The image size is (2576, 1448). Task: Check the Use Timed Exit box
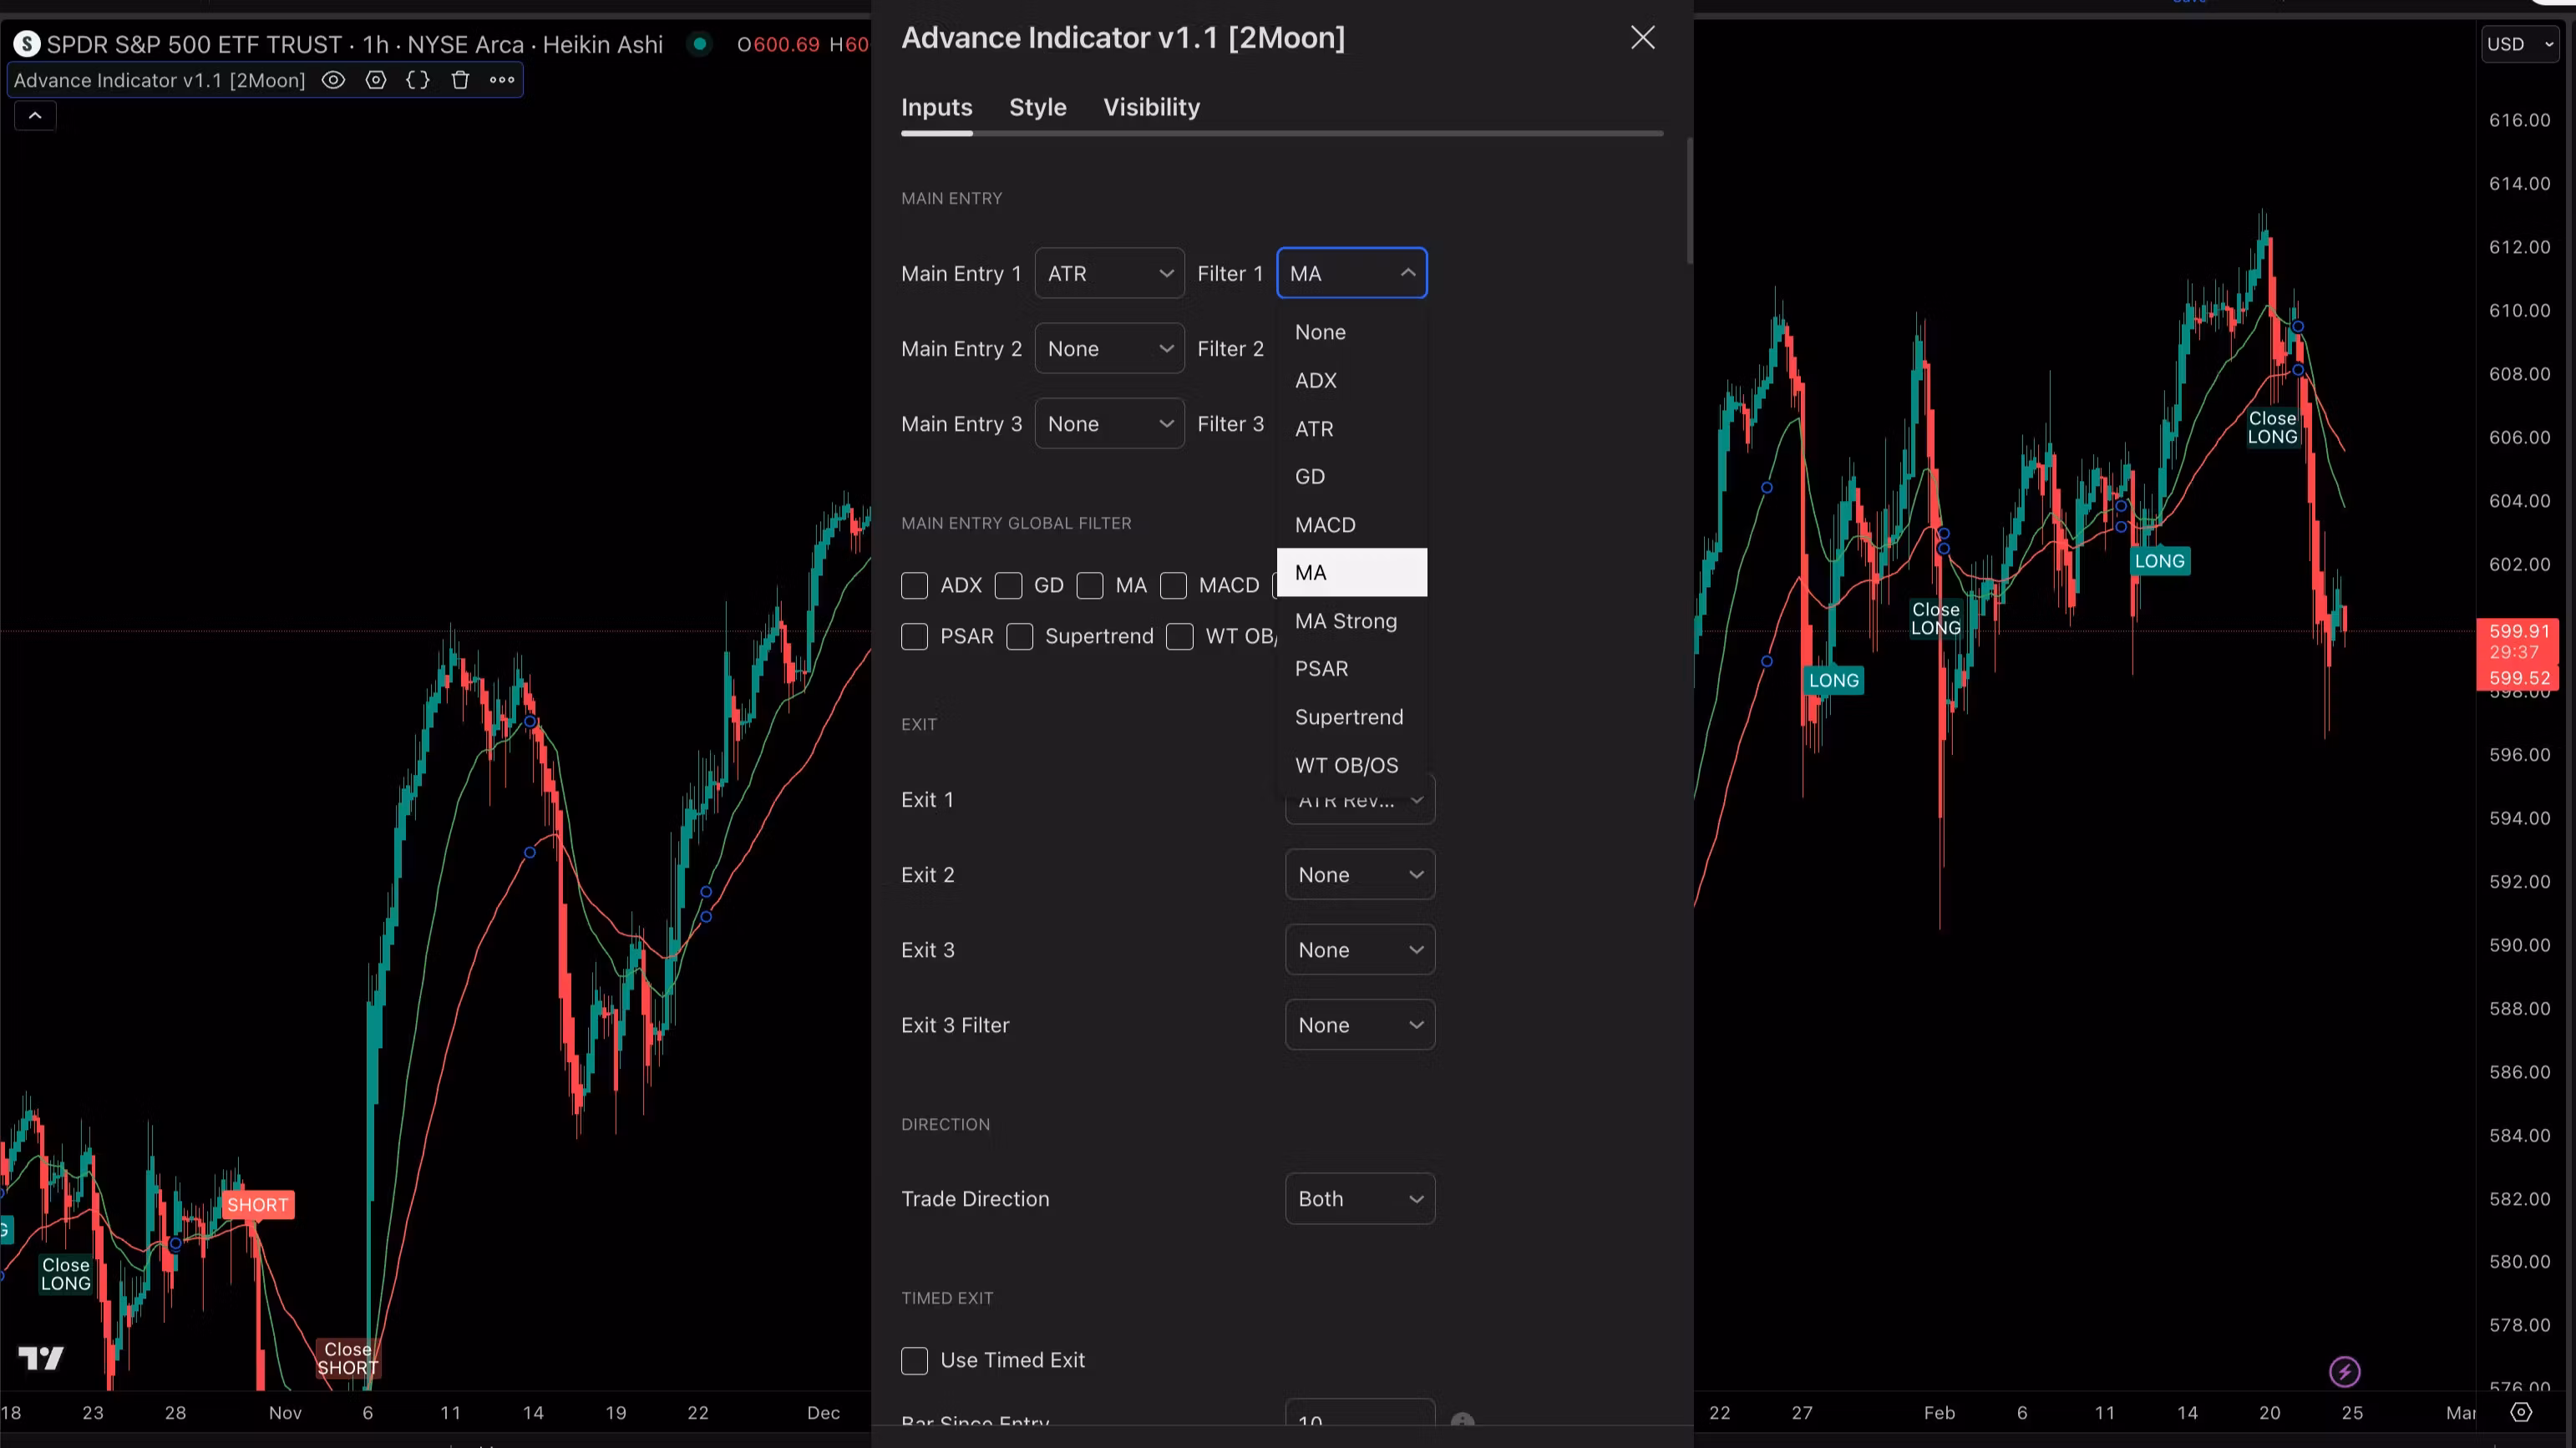click(914, 1360)
